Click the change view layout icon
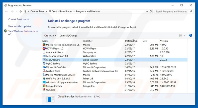 click(180, 35)
